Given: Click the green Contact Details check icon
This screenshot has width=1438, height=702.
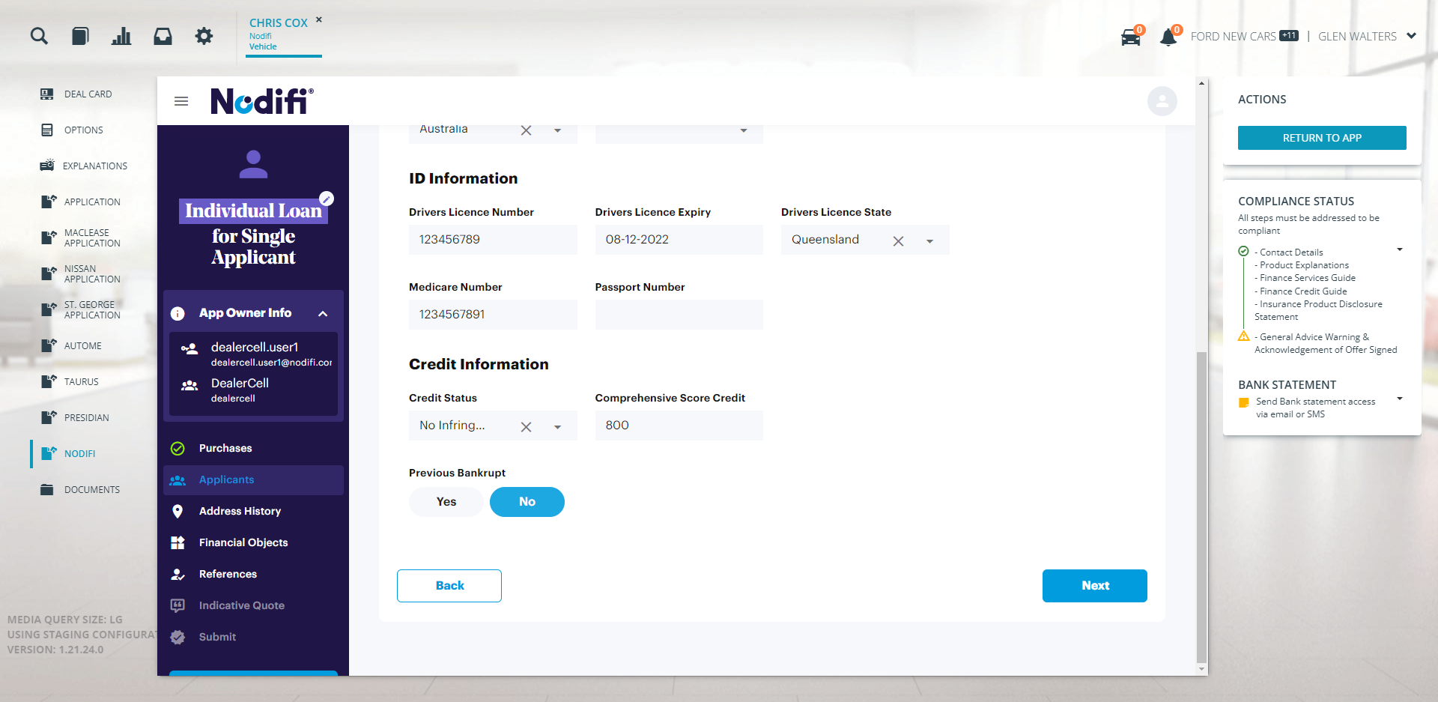Looking at the screenshot, I should point(1244,252).
